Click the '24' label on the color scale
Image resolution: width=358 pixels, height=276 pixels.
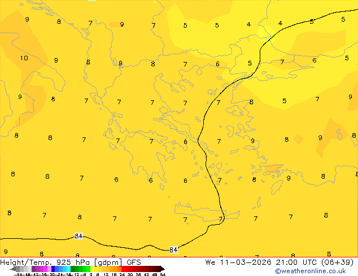[122, 274]
